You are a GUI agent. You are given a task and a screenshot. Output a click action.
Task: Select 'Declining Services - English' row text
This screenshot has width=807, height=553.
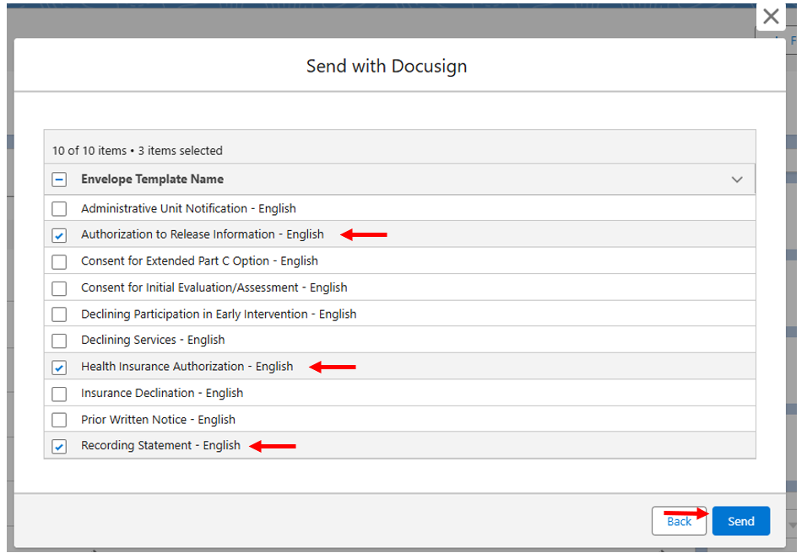click(x=153, y=341)
